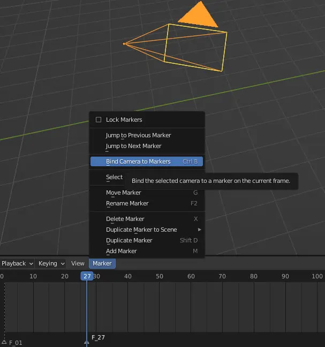The height and width of the screenshot is (347, 325).
Task: Select the F_01 marker triangle icon
Action: tap(4, 342)
